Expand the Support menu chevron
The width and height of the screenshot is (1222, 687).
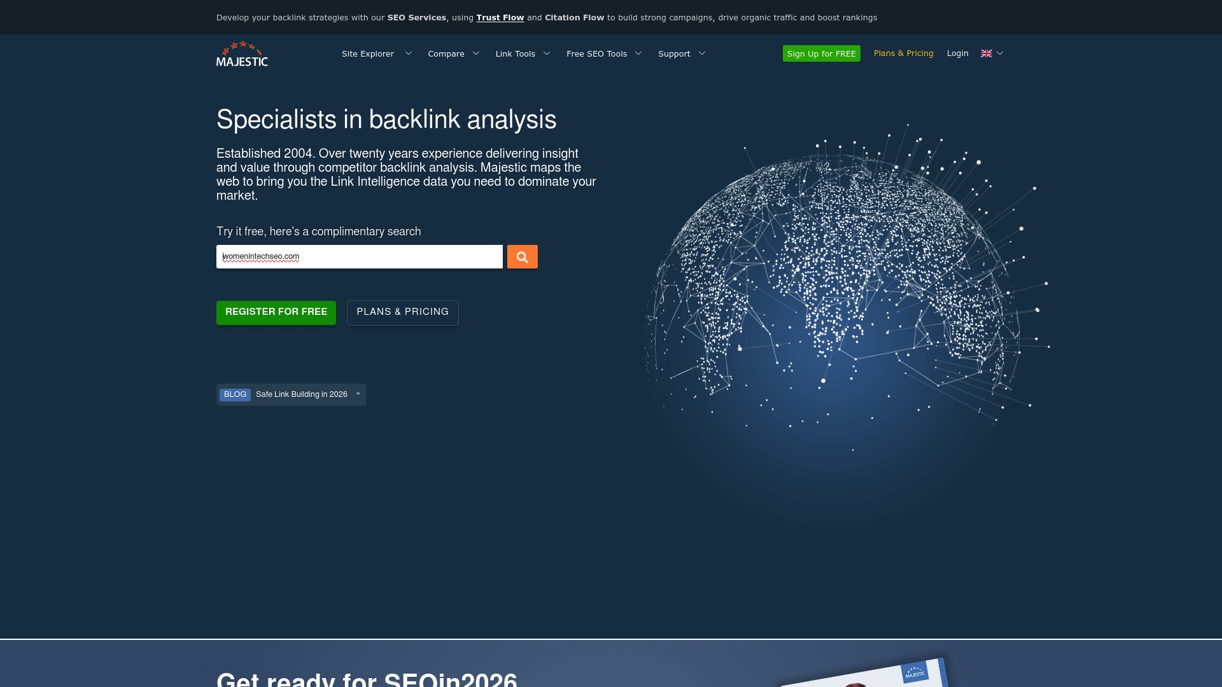tap(702, 53)
